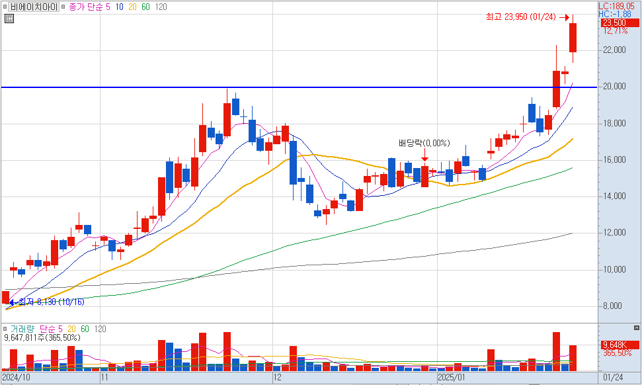Click the LC:189,05 indicator
This screenshot has width=642, height=385.
click(x=617, y=6)
